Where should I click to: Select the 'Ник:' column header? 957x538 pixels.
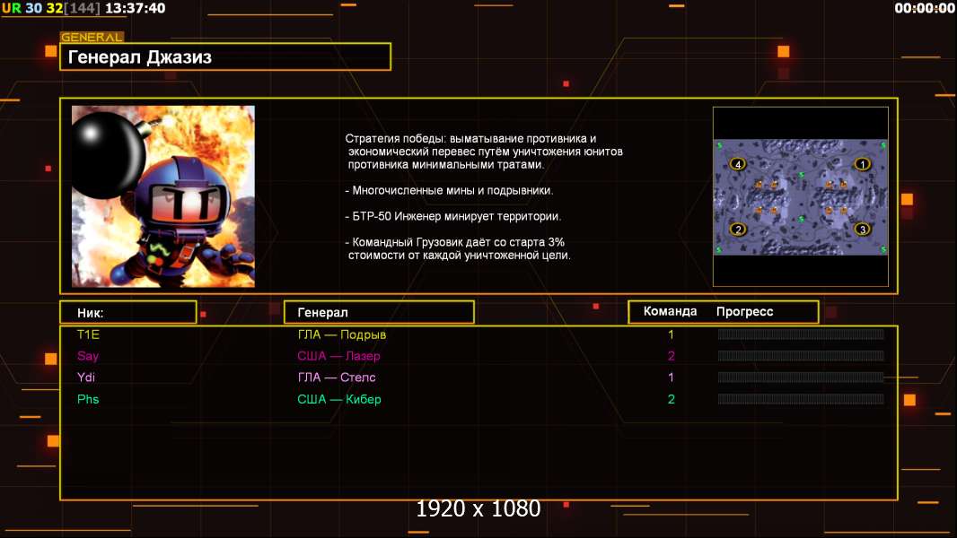[x=128, y=313]
